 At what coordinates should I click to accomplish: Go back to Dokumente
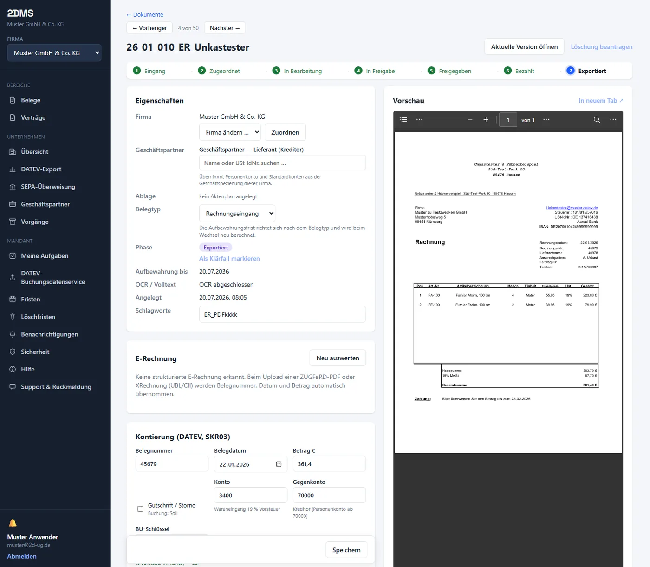[x=145, y=15]
